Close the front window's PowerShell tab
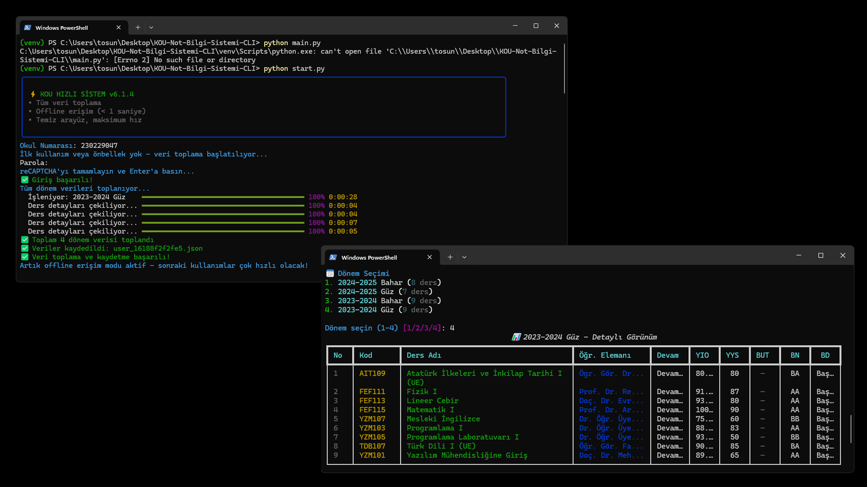The image size is (867, 487). 429,257
